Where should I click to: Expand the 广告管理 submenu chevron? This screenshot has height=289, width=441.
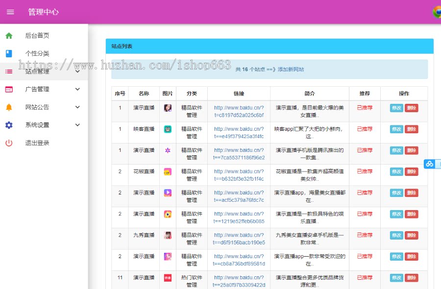(x=77, y=89)
